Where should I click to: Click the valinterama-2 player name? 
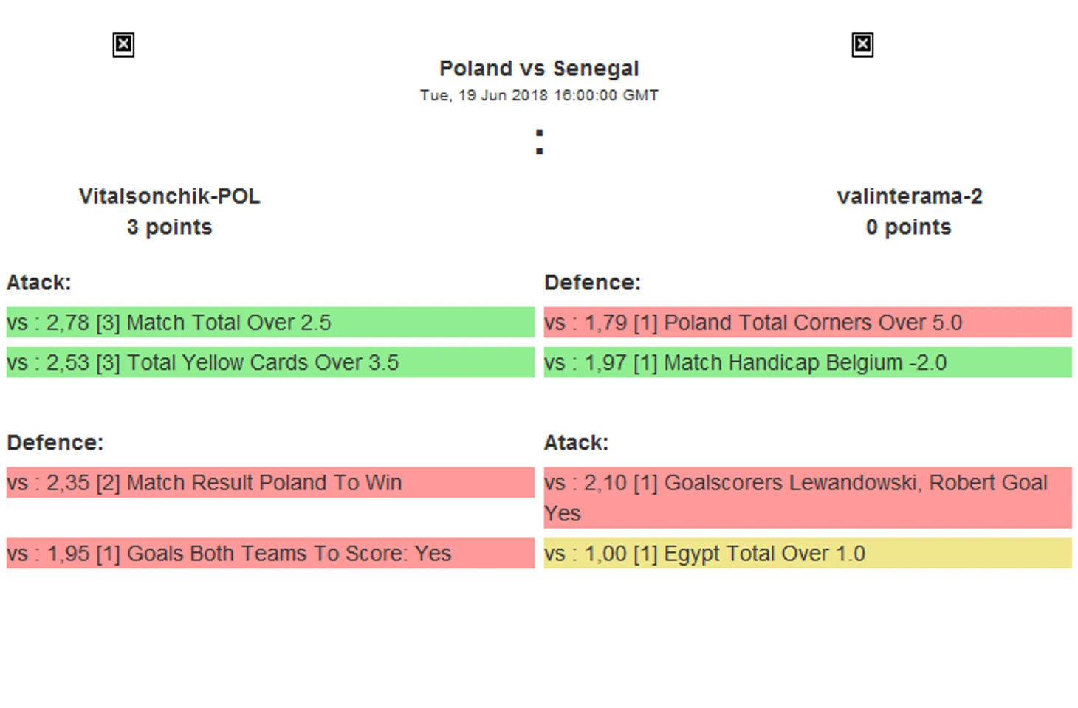(x=909, y=196)
